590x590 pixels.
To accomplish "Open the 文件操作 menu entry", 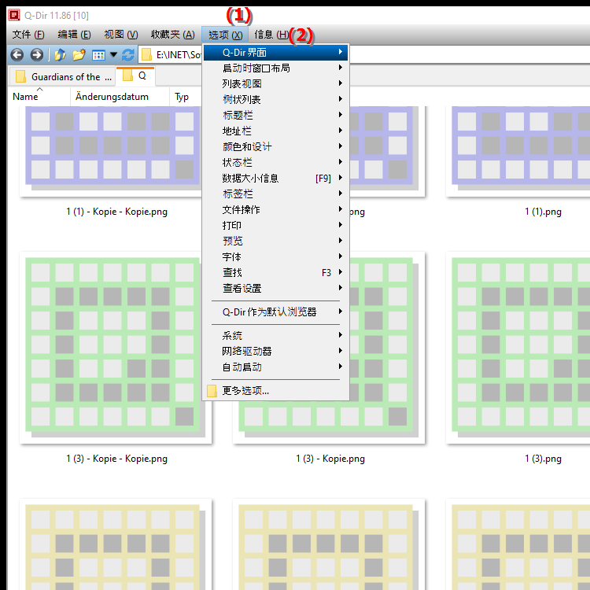I will pos(275,209).
